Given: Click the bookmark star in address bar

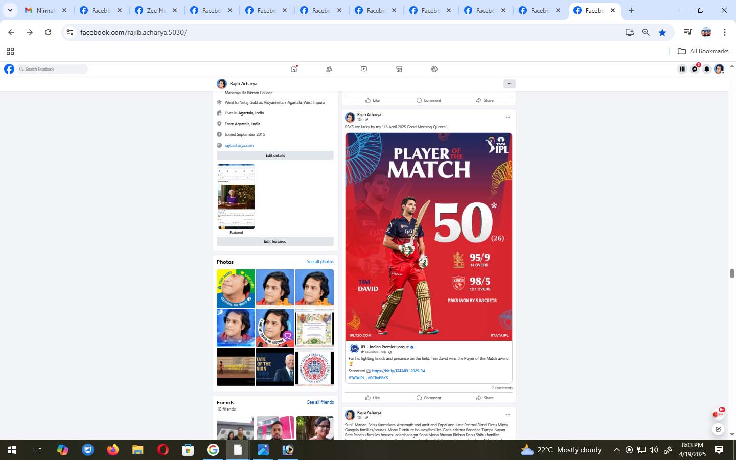Looking at the screenshot, I should pyautogui.click(x=662, y=32).
